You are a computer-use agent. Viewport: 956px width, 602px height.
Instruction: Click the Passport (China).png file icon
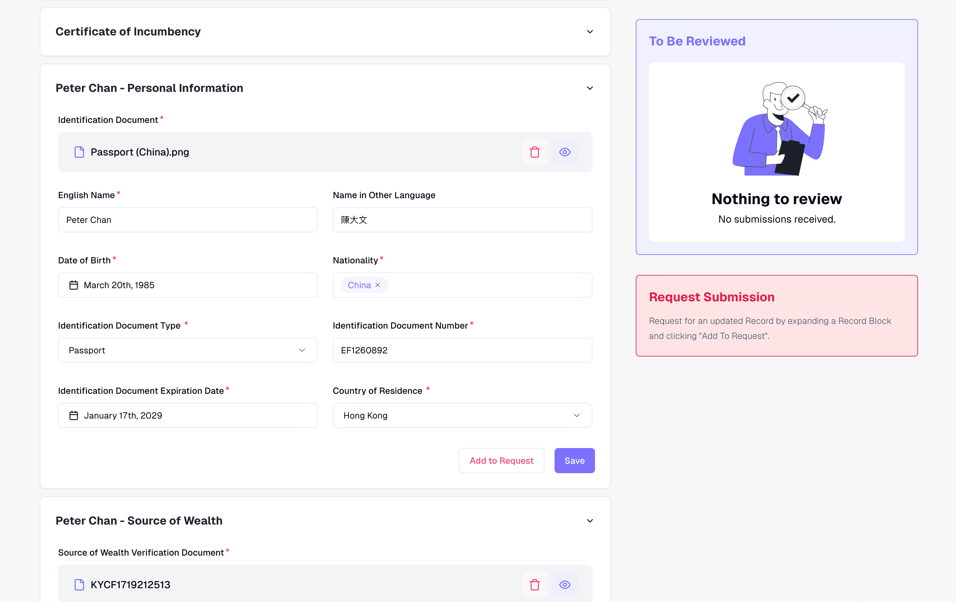tap(79, 152)
